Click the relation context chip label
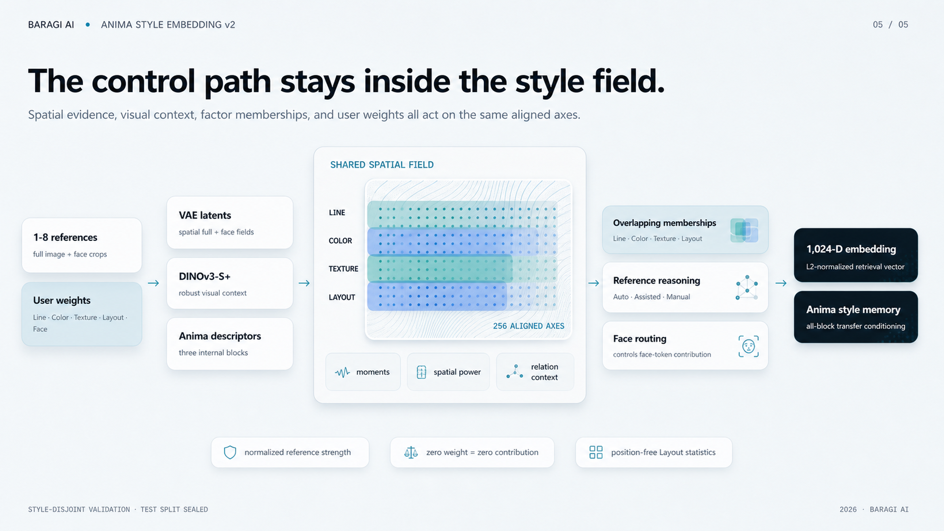 544,372
